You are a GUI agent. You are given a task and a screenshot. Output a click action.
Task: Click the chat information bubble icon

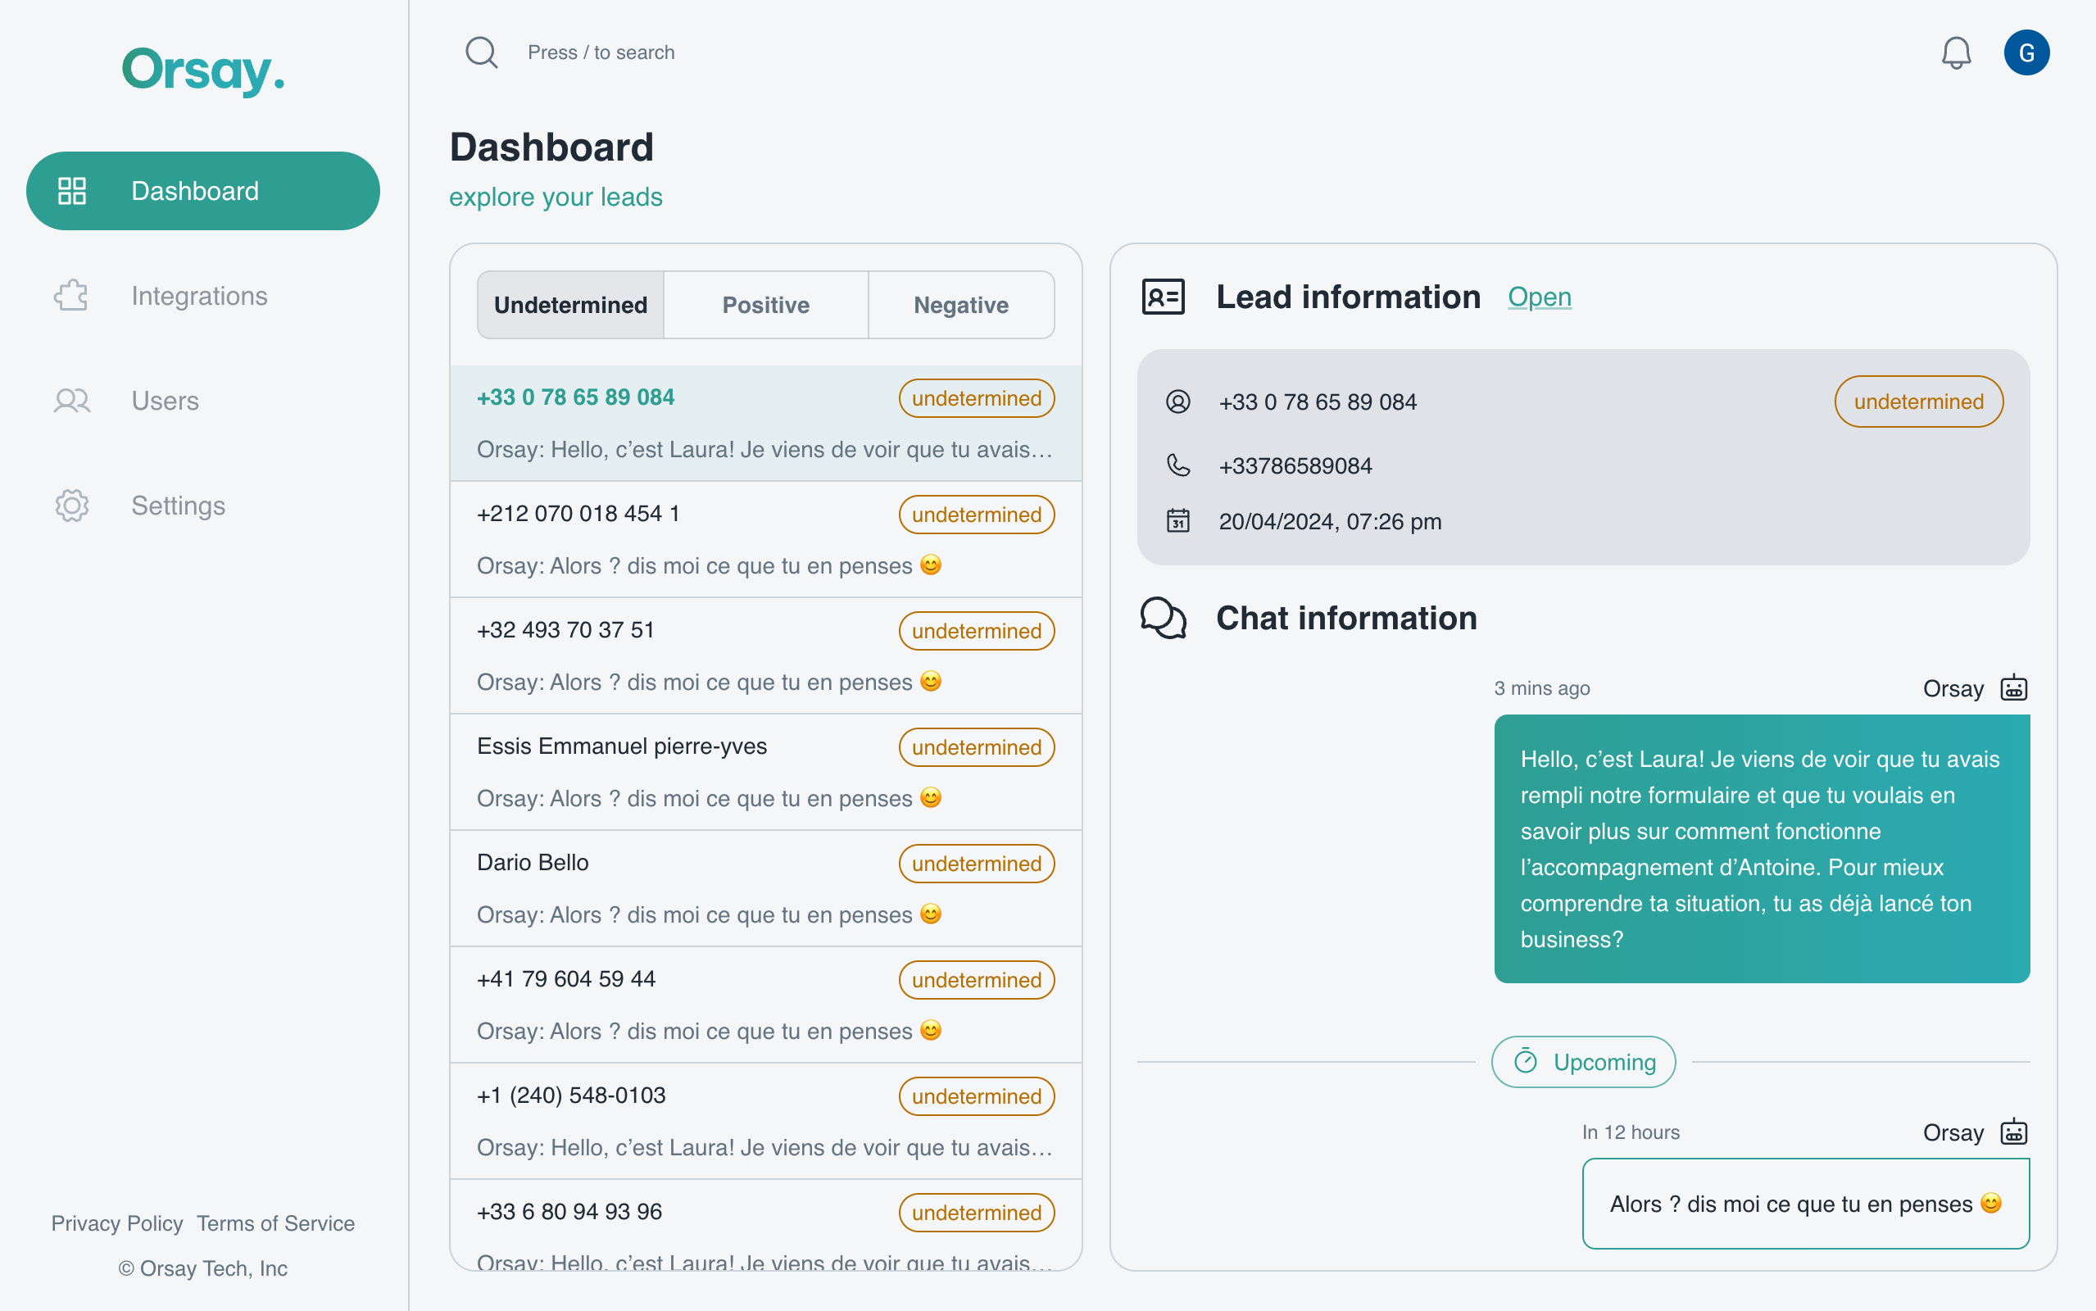pyautogui.click(x=1163, y=618)
